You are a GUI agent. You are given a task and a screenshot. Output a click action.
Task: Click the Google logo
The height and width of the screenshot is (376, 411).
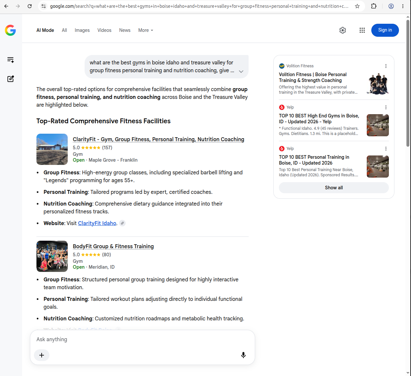click(x=10, y=30)
